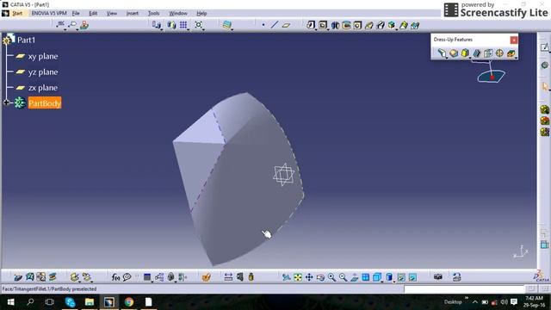Select the Part1 root node

27,40
